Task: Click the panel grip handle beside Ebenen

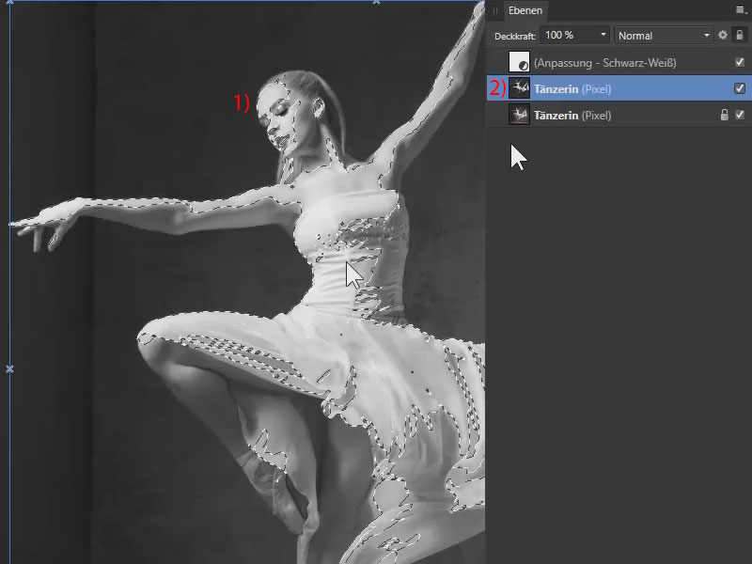Action: [x=495, y=10]
